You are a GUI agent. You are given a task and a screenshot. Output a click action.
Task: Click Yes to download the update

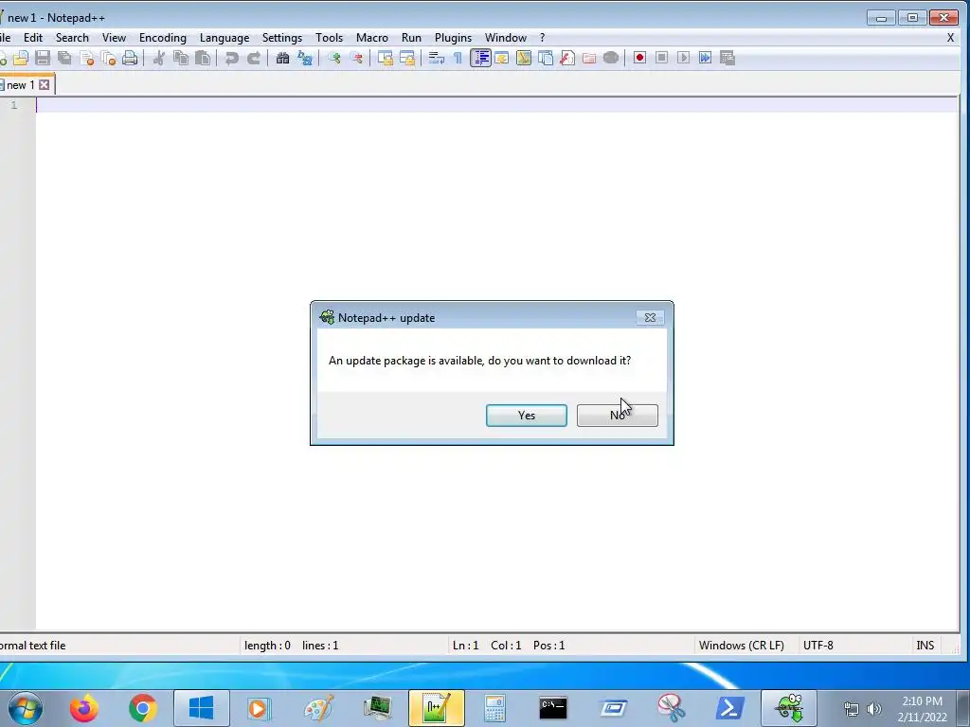click(527, 416)
